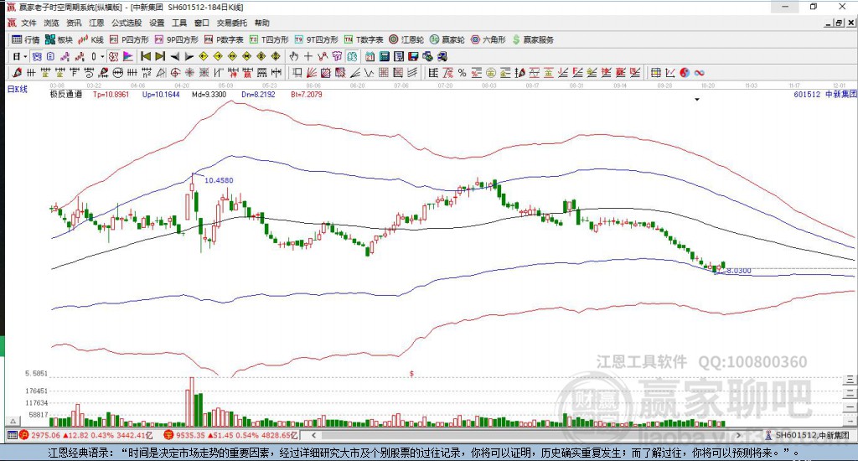This screenshot has height=461, width=858.
Task: Select the Gann fan lines tool
Action: 310,72
